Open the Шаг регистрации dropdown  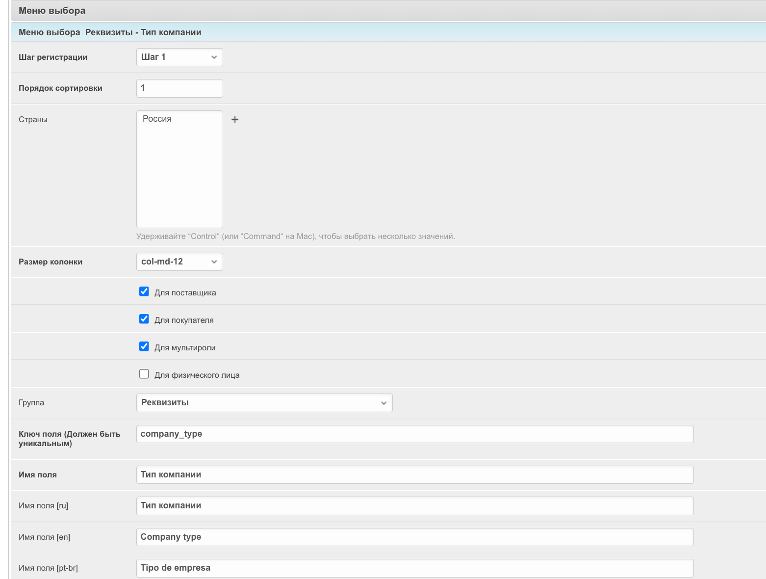coord(179,57)
